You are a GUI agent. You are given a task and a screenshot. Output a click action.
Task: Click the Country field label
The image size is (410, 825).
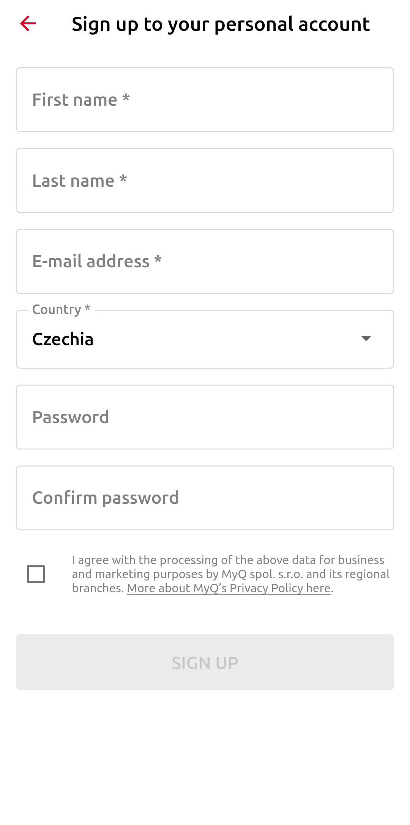click(61, 309)
